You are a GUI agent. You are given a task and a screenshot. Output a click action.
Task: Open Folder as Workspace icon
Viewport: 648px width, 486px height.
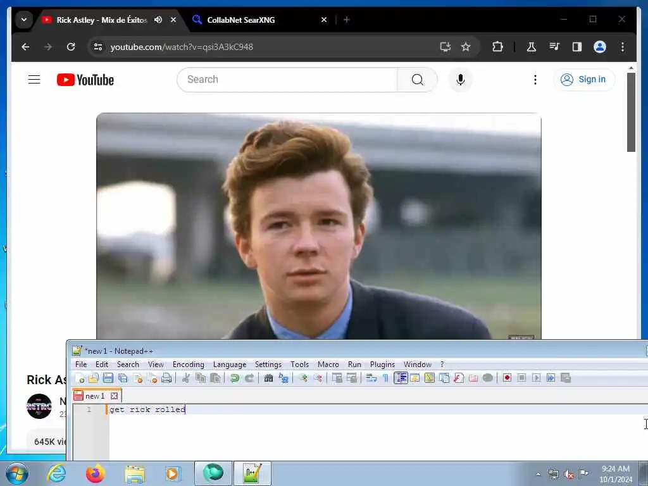[473, 378]
